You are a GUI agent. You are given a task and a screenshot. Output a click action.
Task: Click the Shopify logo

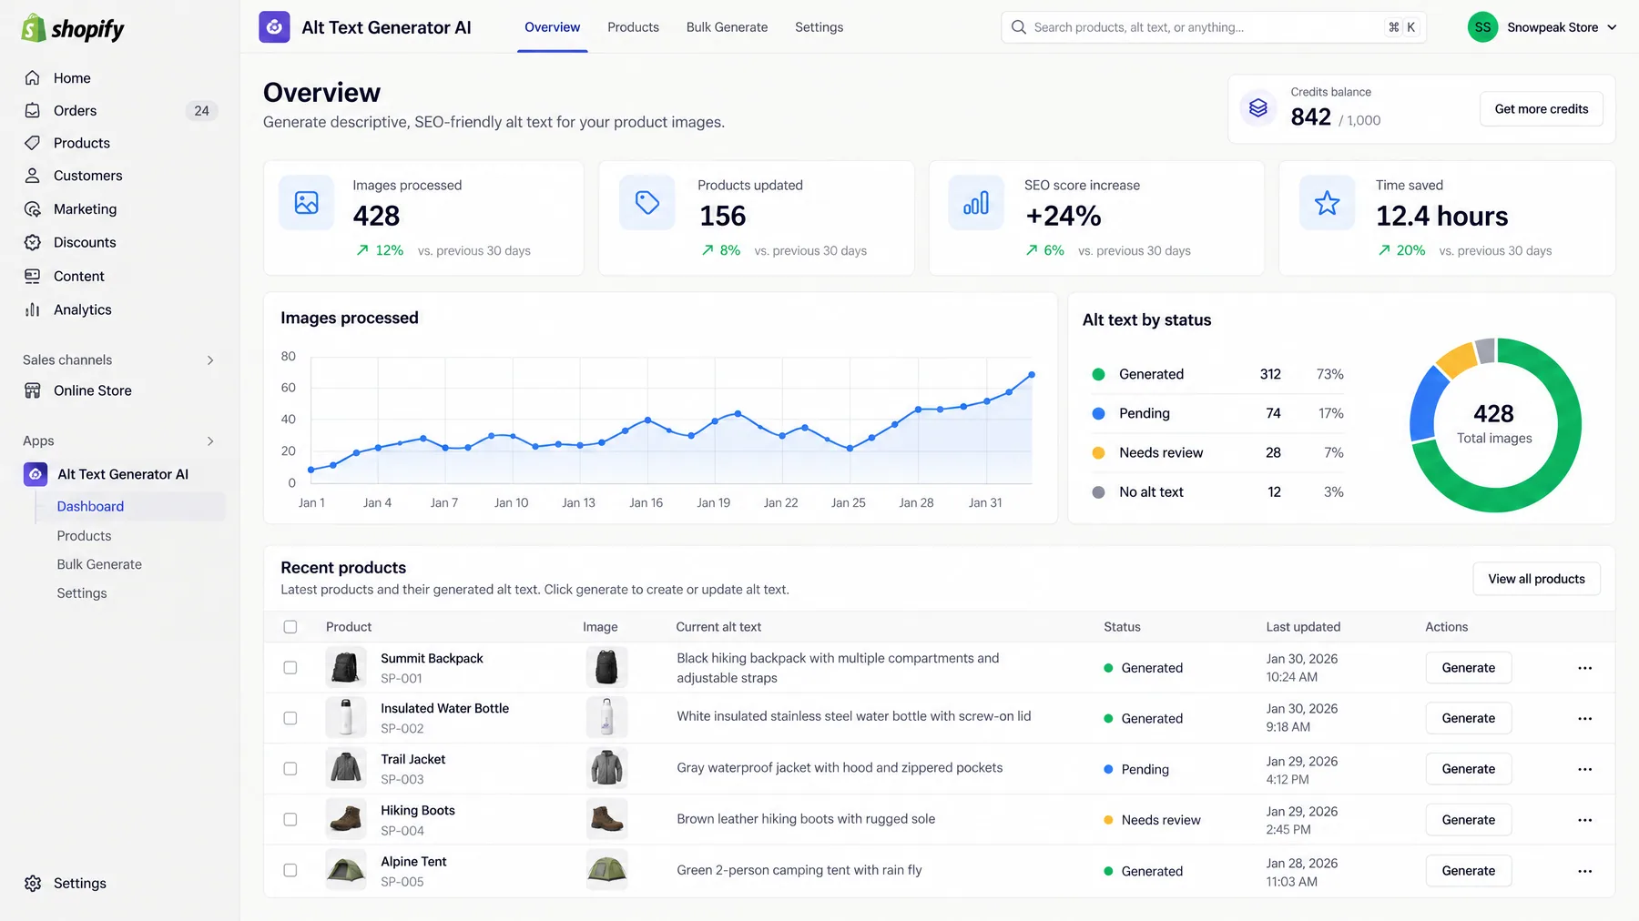coord(73,28)
